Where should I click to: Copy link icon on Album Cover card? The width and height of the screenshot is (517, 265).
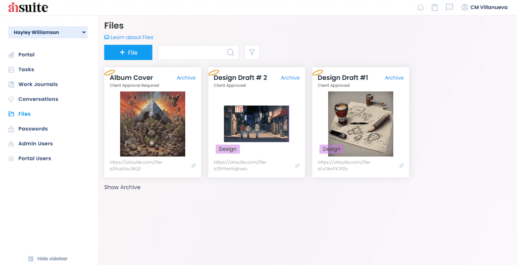click(193, 166)
